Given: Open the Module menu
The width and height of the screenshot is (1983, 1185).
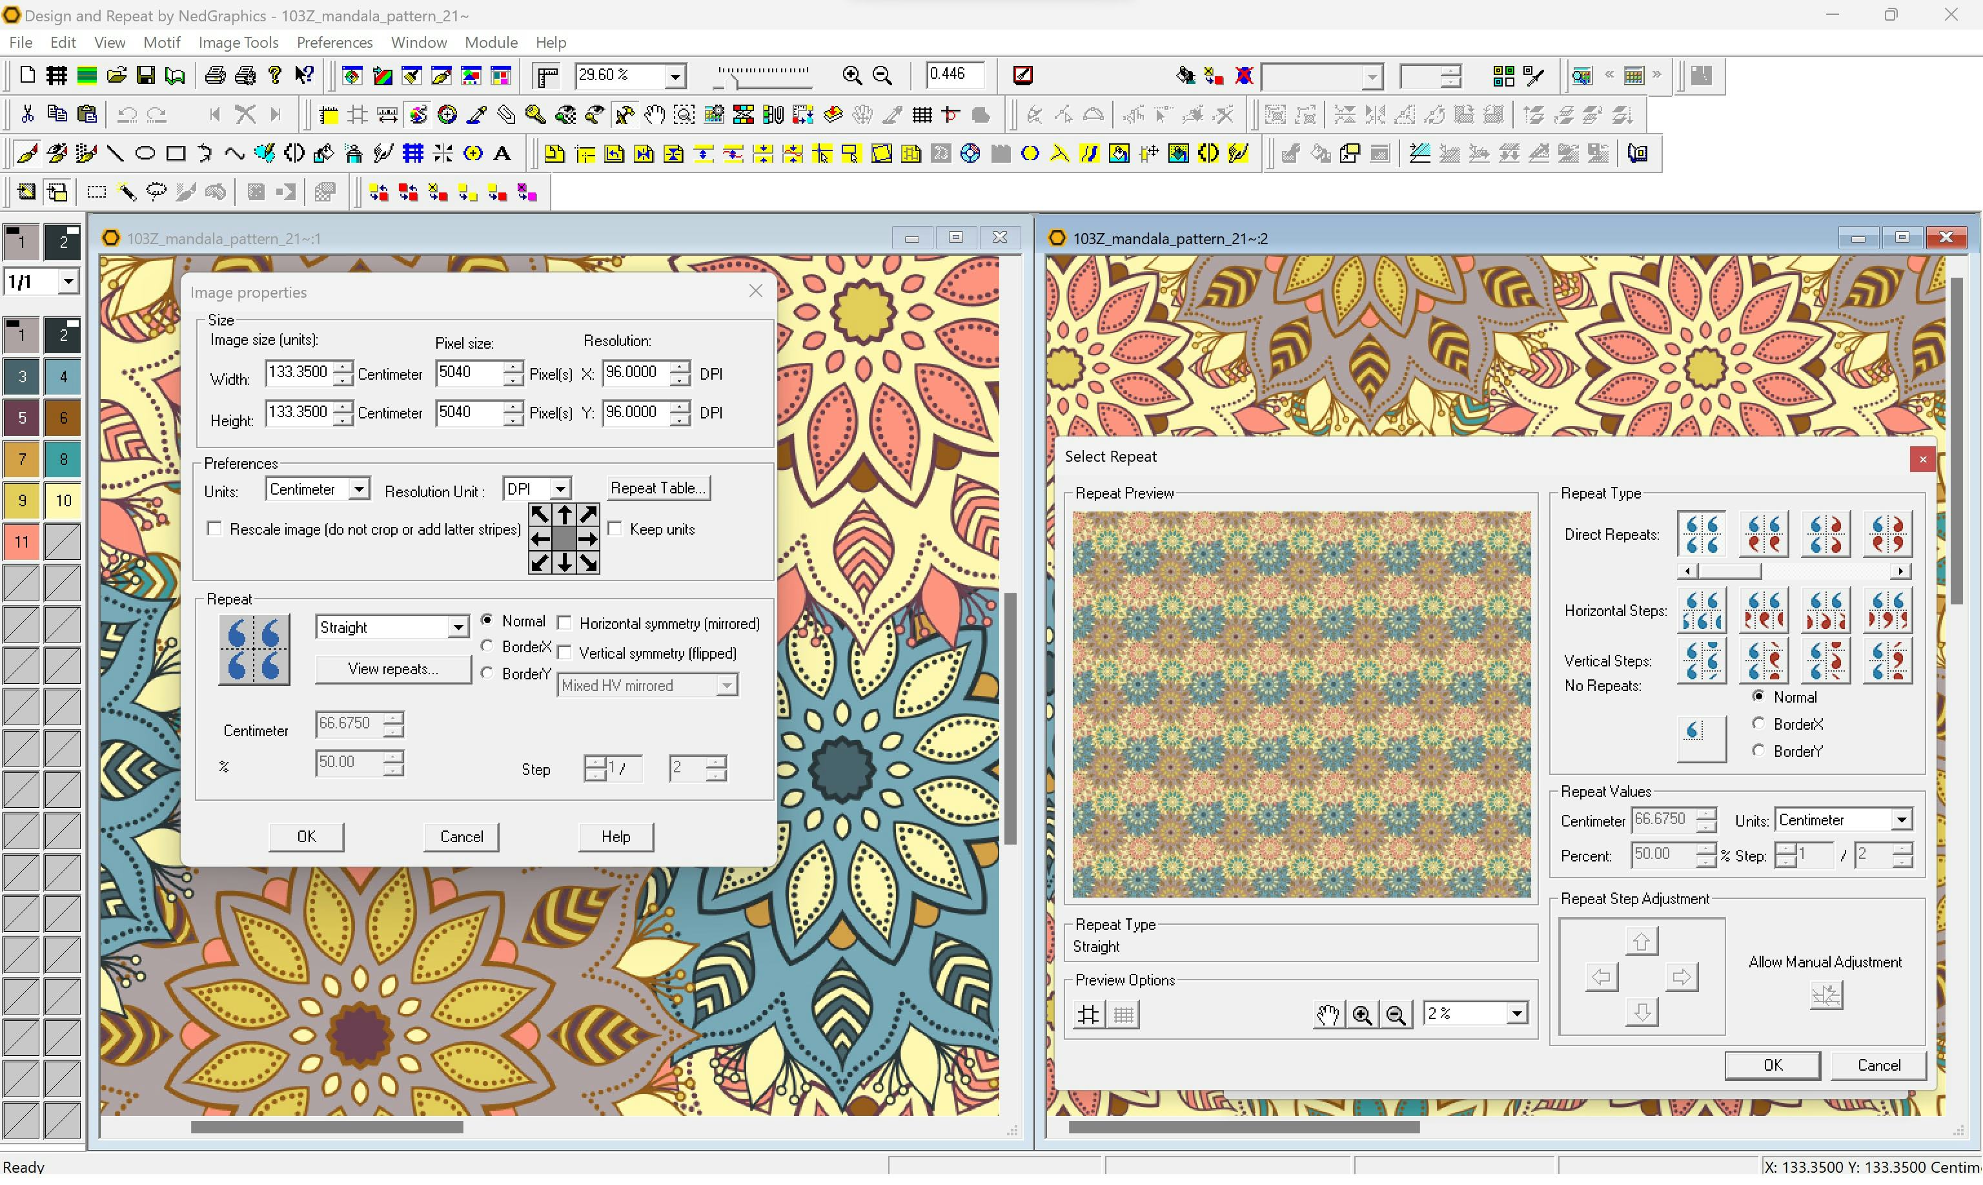Looking at the screenshot, I should tap(491, 43).
